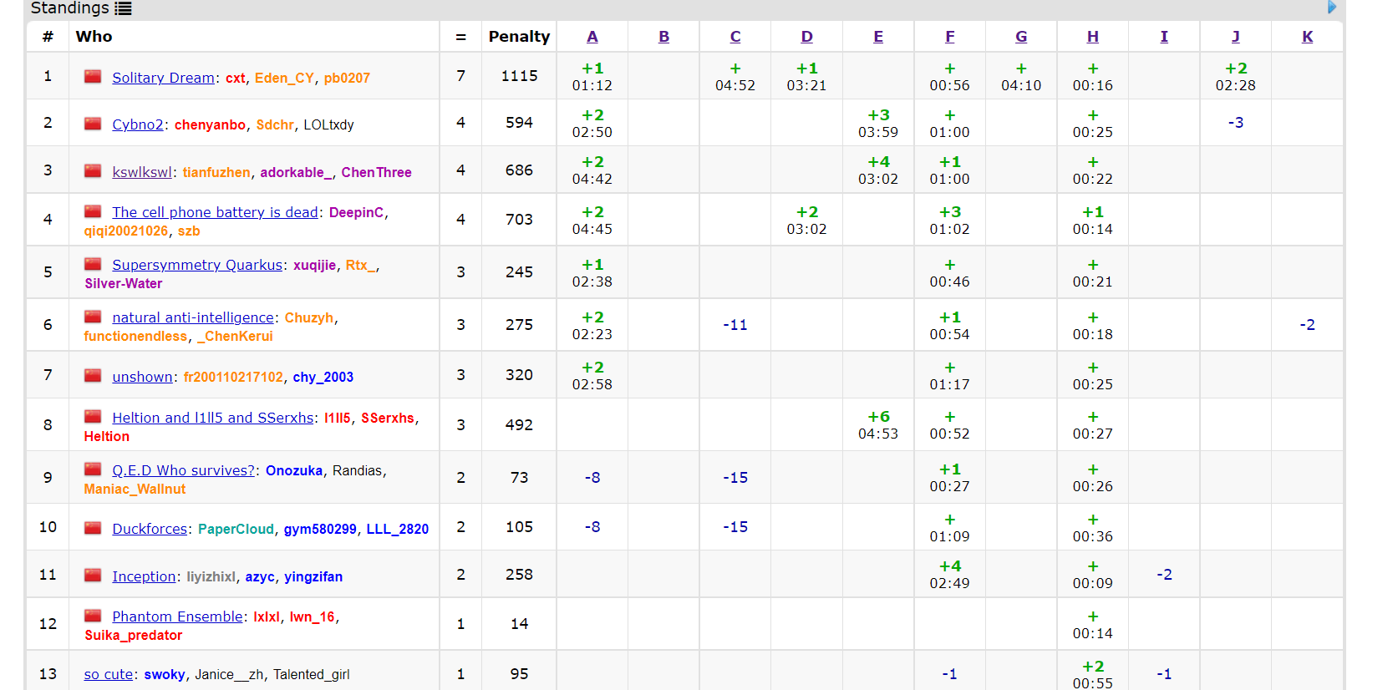Screen dimensions: 1398x690
Task: Click the flag icon next to Solitary Dream
Action: 93,77
